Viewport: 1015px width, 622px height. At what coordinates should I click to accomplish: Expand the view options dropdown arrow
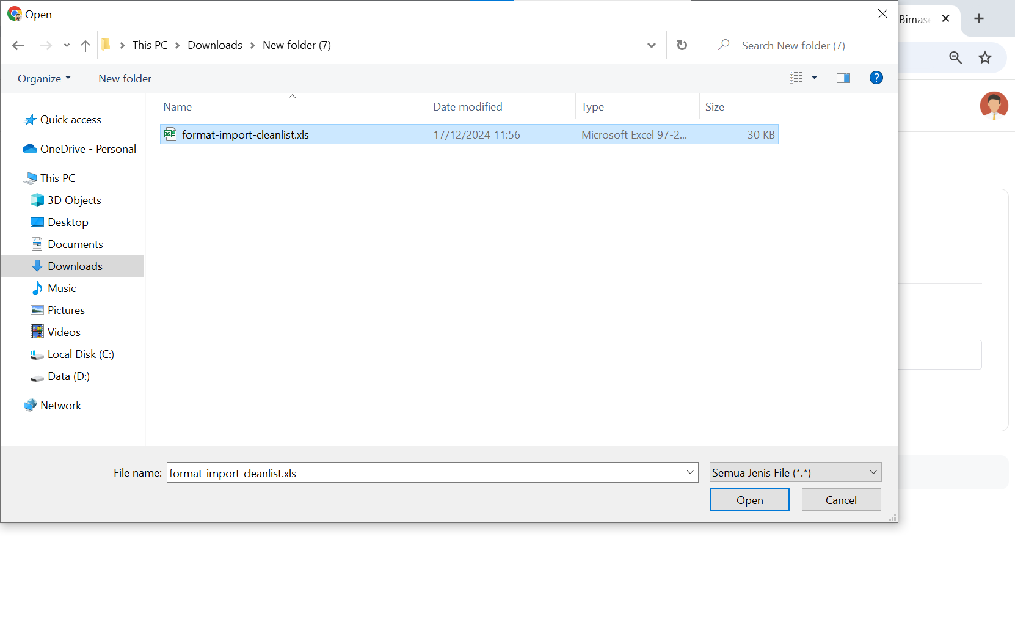tap(814, 78)
